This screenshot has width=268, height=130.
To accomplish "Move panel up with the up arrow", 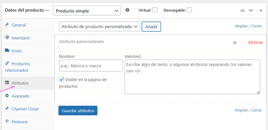I will pos(243,11).
